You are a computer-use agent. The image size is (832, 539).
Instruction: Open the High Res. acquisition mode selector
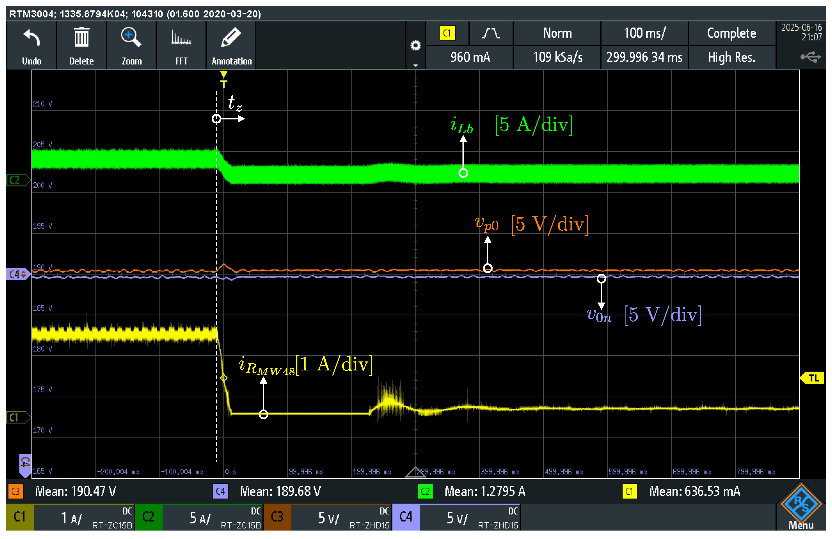732,57
